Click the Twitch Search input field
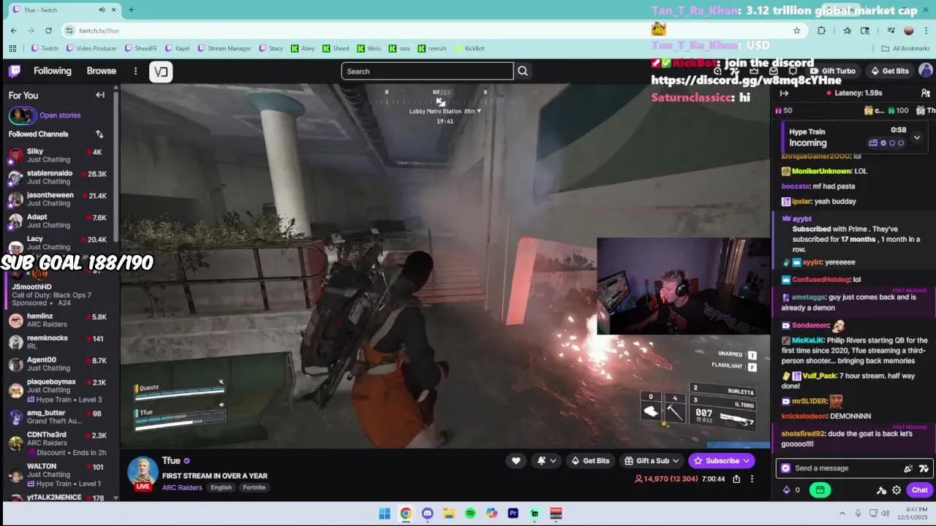The height and width of the screenshot is (526, 936). coord(427,71)
